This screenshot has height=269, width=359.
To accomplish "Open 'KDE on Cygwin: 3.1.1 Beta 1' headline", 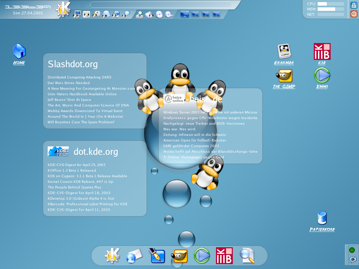I will pyautogui.click(x=87, y=176).
